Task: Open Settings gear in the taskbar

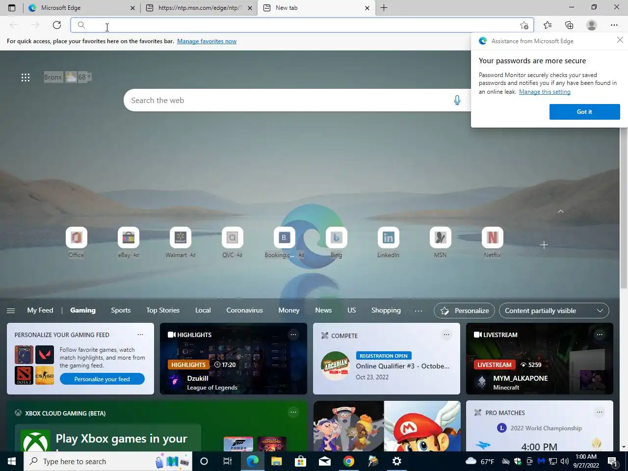Action: [397, 461]
